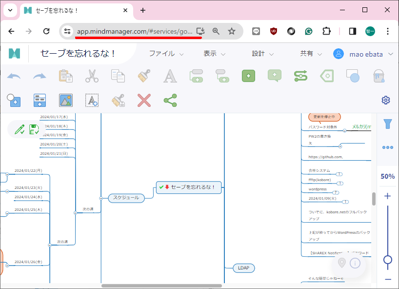Collapse the スケジュール branch using its minus toggle

point(101,198)
